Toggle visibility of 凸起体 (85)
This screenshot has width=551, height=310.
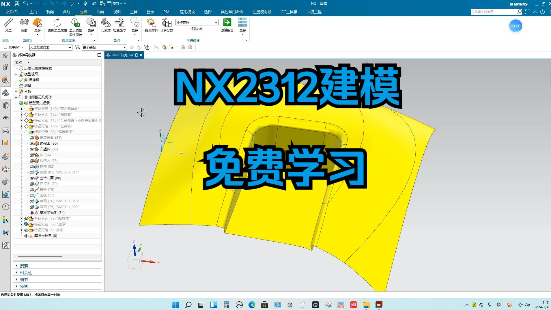(32, 149)
